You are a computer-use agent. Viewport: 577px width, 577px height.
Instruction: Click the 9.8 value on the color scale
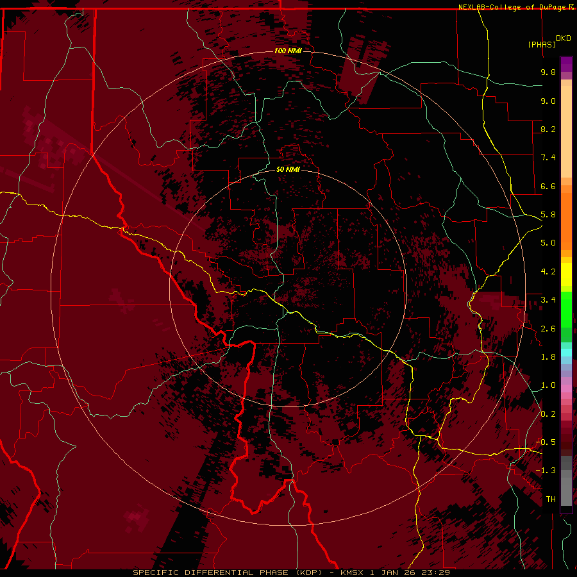(548, 72)
